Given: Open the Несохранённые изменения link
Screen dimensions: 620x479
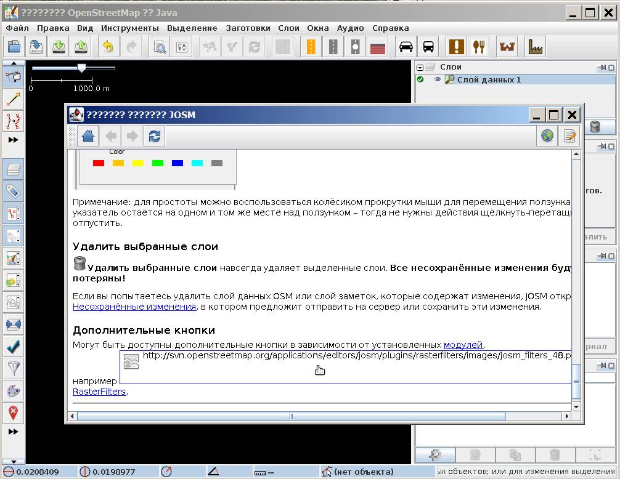Looking at the screenshot, I should tap(134, 307).
